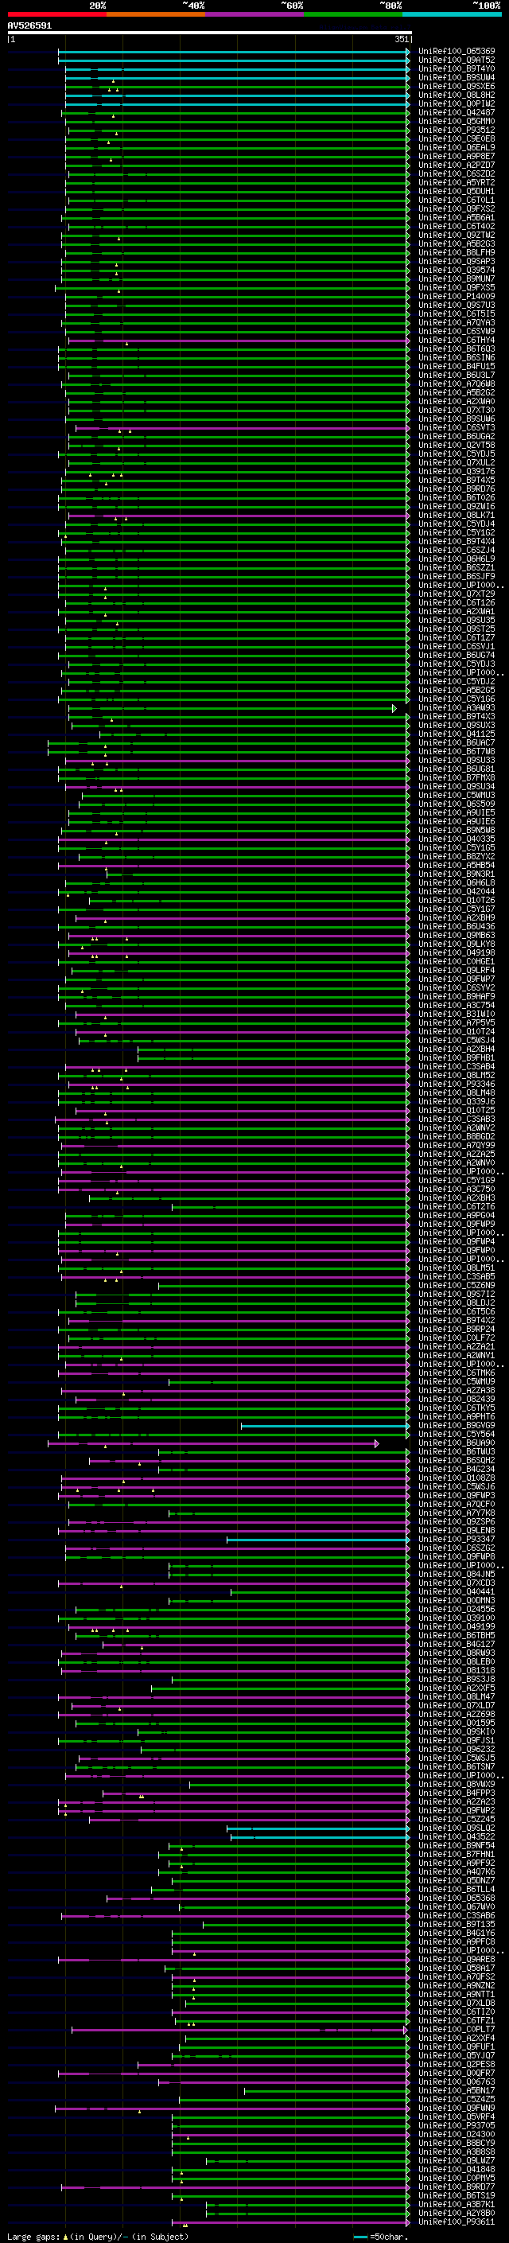This screenshot has height=2243, width=509.
Task: Select the UniRef100_B6TLL4 label
Action: pos(456,1890)
